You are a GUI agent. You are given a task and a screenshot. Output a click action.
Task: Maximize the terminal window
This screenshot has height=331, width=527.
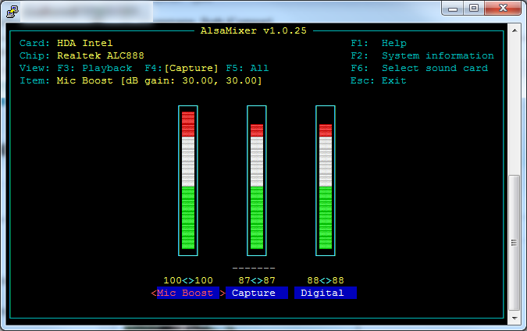[473, 8]
